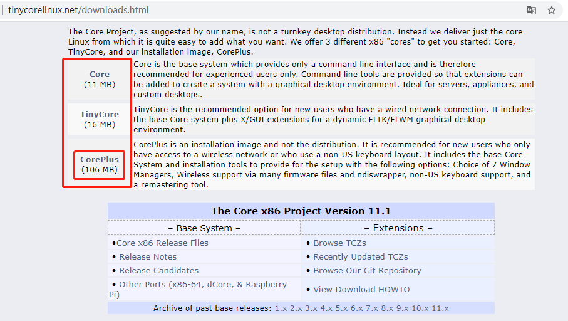This screenshot has height=321, width=568.
Task: Download the Core (11 MB) image
Action: click(100, 75)
